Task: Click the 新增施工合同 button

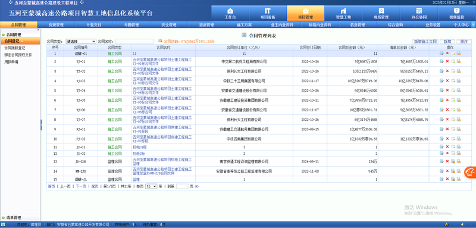Action: pyautogui.click(x=425, y=41)
